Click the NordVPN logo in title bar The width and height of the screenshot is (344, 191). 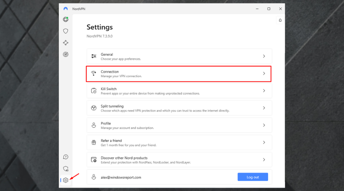(x=66, y=8)
